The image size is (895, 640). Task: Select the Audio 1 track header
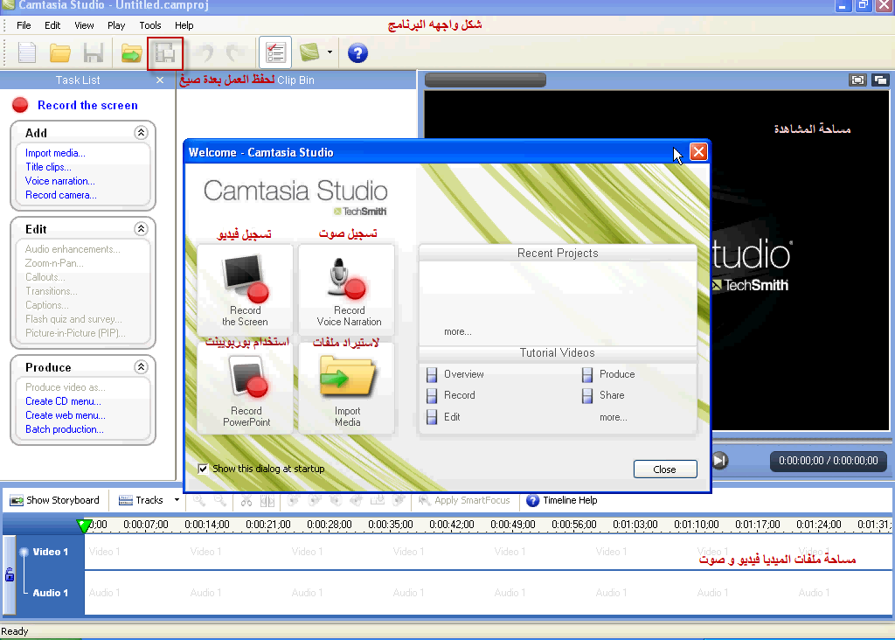(50, 593)
